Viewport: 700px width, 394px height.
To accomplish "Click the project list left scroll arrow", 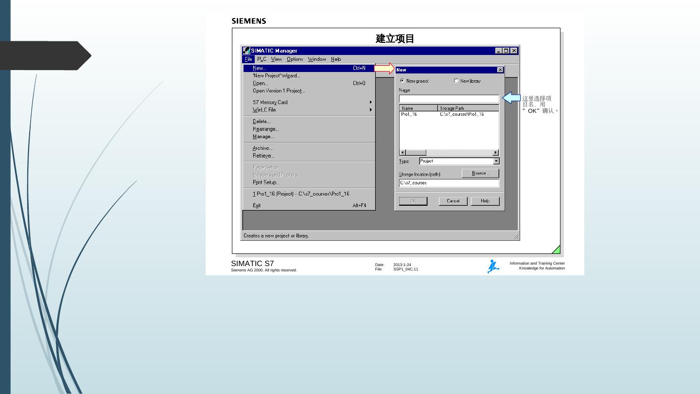I will point(402,153).
